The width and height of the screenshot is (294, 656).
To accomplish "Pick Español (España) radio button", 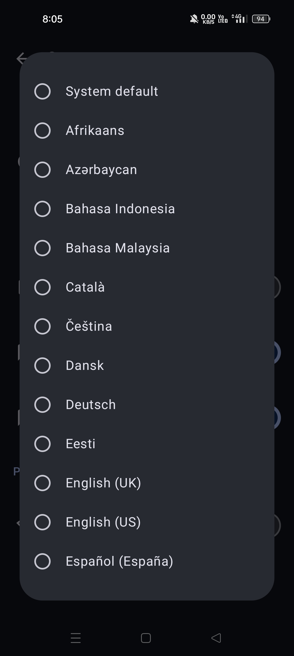I will pos(42,561).
